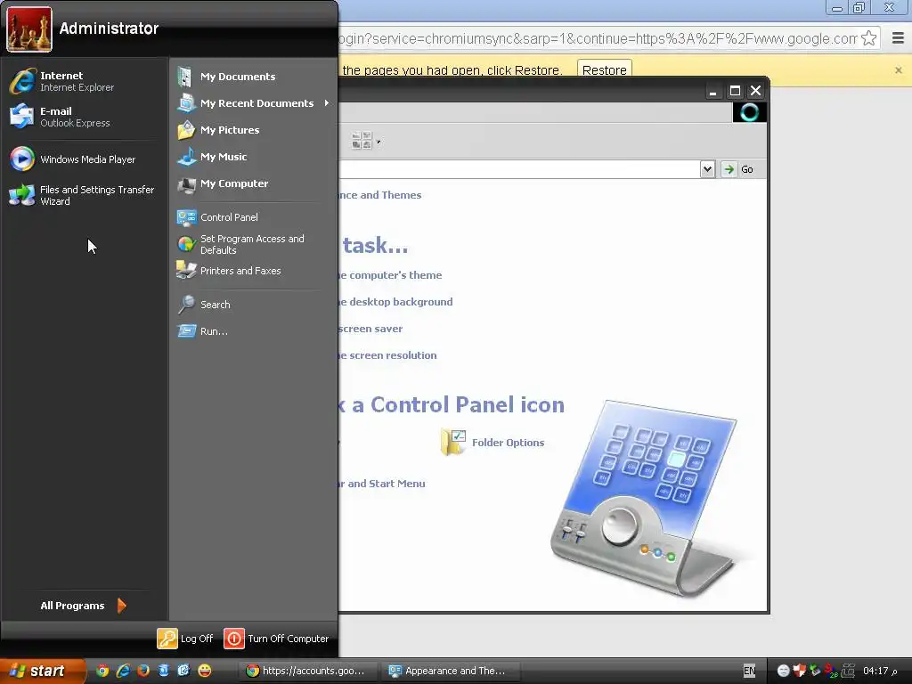912x684 pixels.
Task: Open Set Program Access and Defaults
Action: coord(253,244)
